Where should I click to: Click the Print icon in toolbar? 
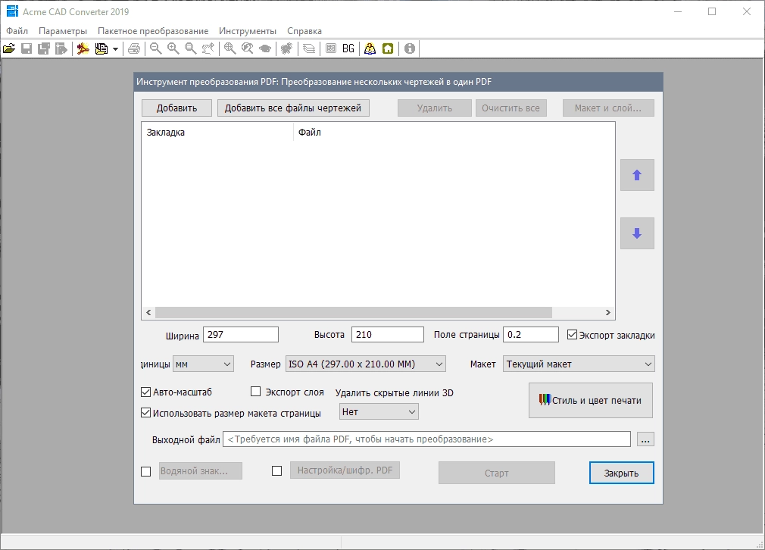tap(134, 48)
